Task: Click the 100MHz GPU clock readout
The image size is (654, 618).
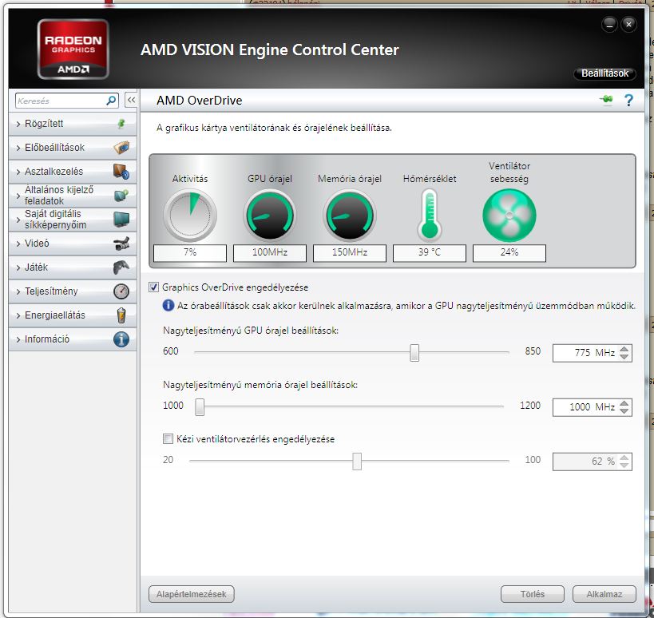Action: [270, 252]
